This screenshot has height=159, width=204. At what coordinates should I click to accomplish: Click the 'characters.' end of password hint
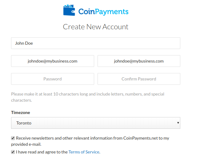pos(22,100)
